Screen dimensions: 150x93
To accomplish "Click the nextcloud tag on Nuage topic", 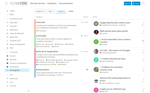I will 122,25.
